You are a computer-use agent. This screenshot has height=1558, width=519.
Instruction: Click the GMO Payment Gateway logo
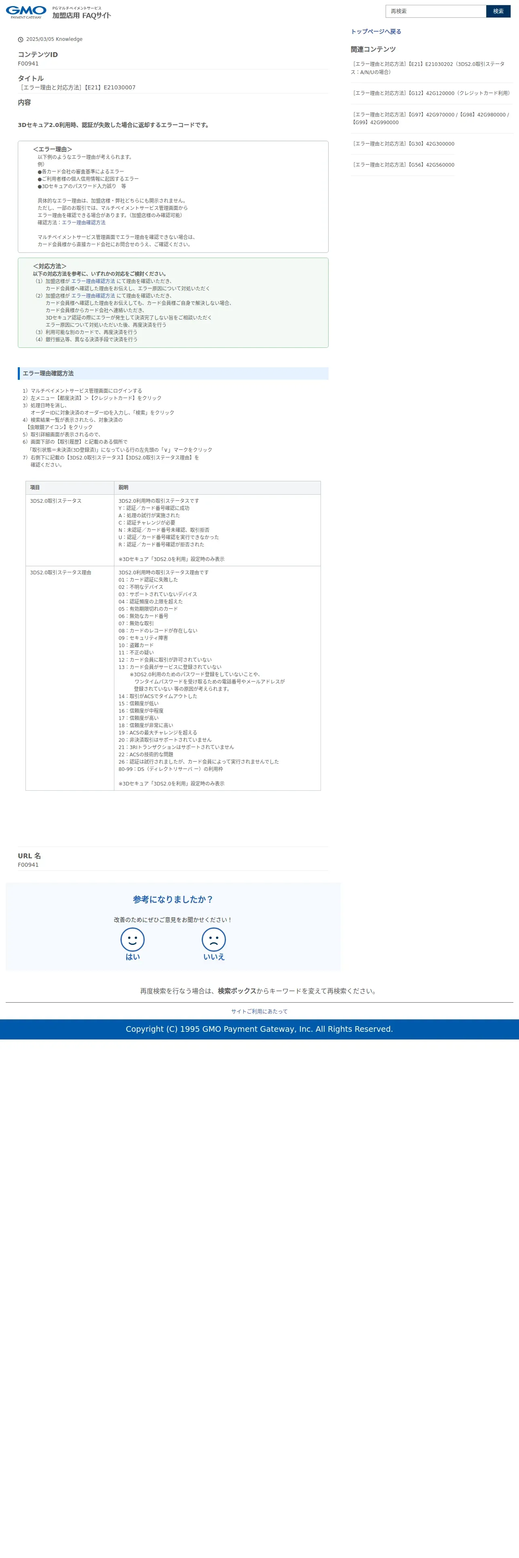point(26,12)
